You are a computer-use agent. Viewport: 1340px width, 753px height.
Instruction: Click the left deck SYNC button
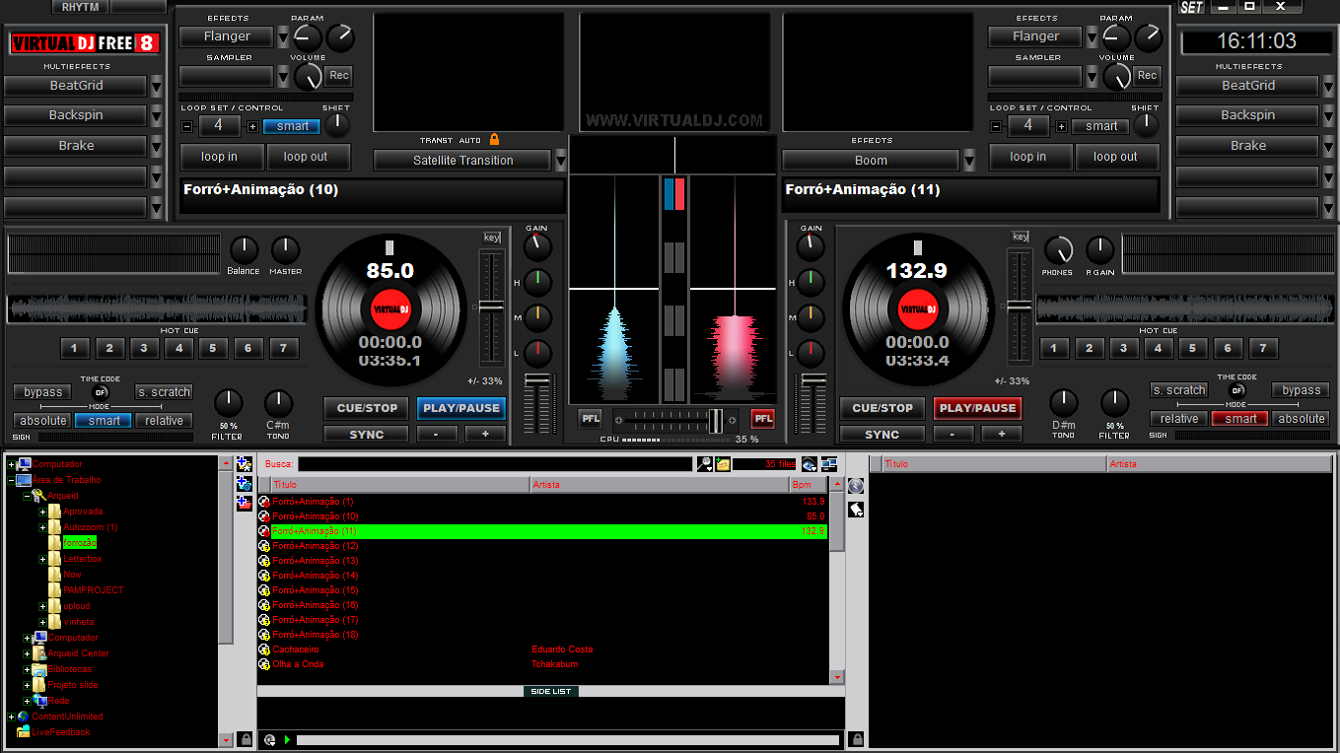[x=367, y=435]
